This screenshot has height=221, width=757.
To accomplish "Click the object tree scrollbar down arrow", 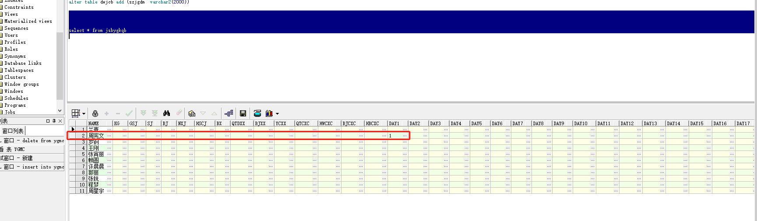I will pyautogui.click(x=60, y=111).
